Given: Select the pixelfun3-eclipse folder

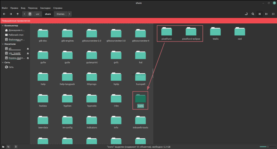Looking at the screenshot, I should pyautogui.click(x=191, y=34).
